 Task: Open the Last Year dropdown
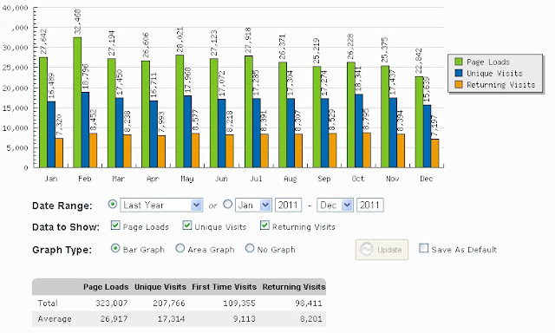[161, 206]
